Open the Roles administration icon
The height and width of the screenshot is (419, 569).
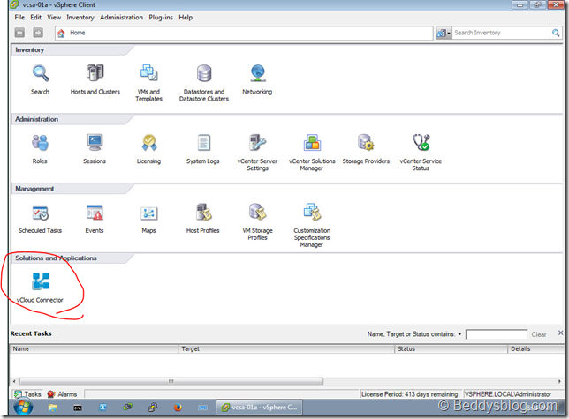coord(40,143)
